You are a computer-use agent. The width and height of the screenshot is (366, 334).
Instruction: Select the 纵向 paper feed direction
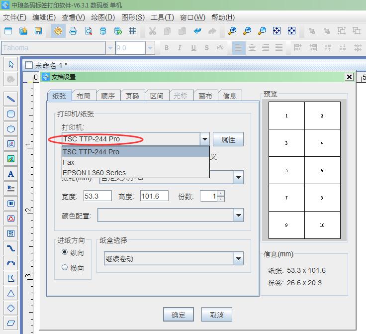(x=65, y=252)
